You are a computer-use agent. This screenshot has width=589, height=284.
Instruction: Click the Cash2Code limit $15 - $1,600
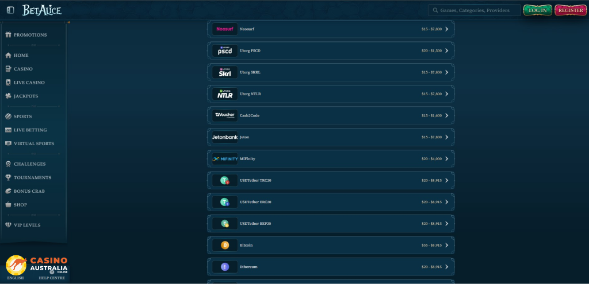tap(431, 115)
